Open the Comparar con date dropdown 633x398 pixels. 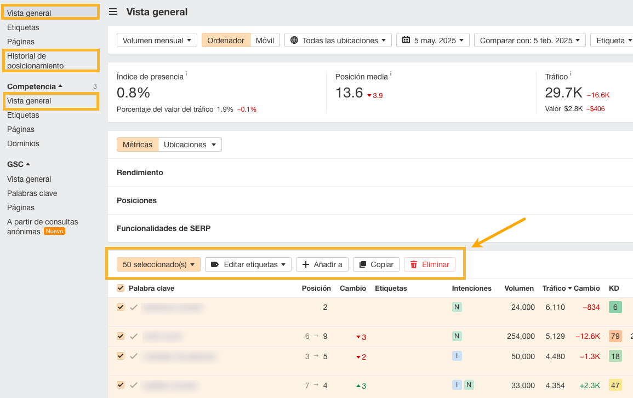coord(529,39)
